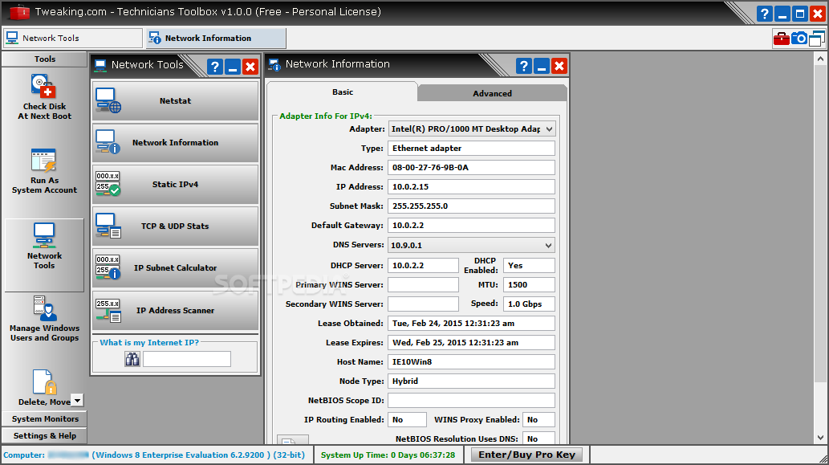Click the Secondary WINS Server field

[423, 304]
